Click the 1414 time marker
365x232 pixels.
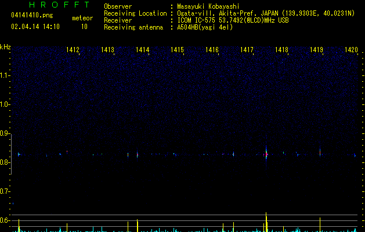point(143,50)
